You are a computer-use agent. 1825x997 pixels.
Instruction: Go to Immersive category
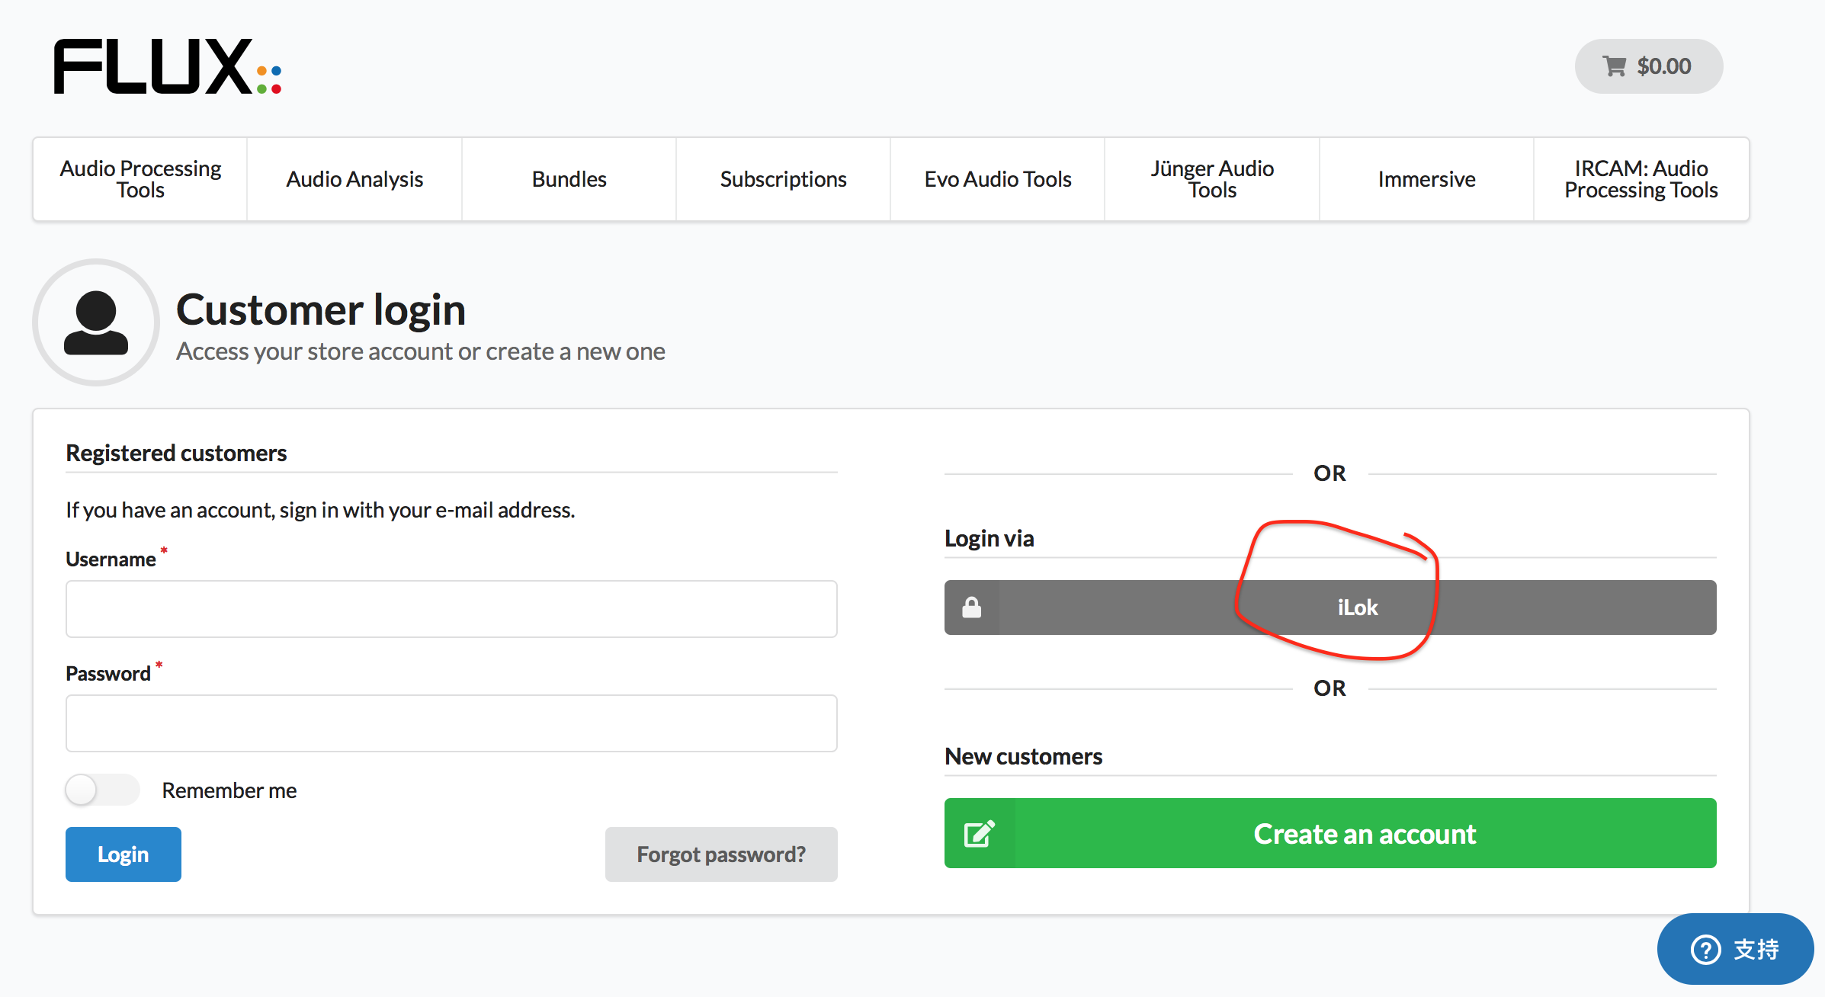point(1426,179)
